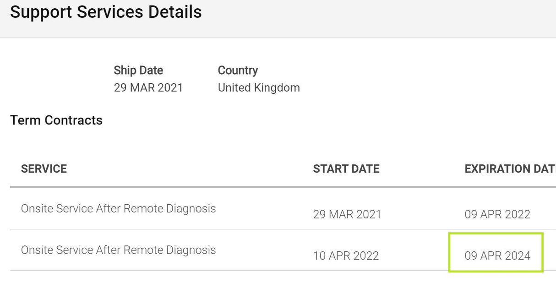Click highlighted expiration date 09 APR 2024
556x299 pixels.
point(497,256)
